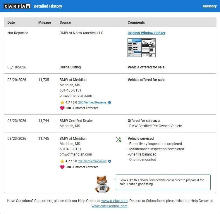Click the heart favorites icon in 11,735 mileage entry

coord(62,108)
